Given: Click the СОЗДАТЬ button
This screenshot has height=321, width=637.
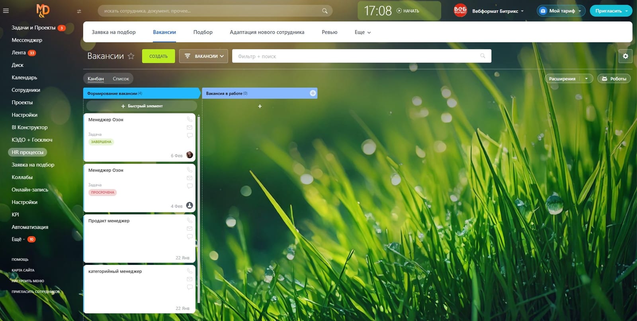Looking at the screenshot, I should point(158,56).
